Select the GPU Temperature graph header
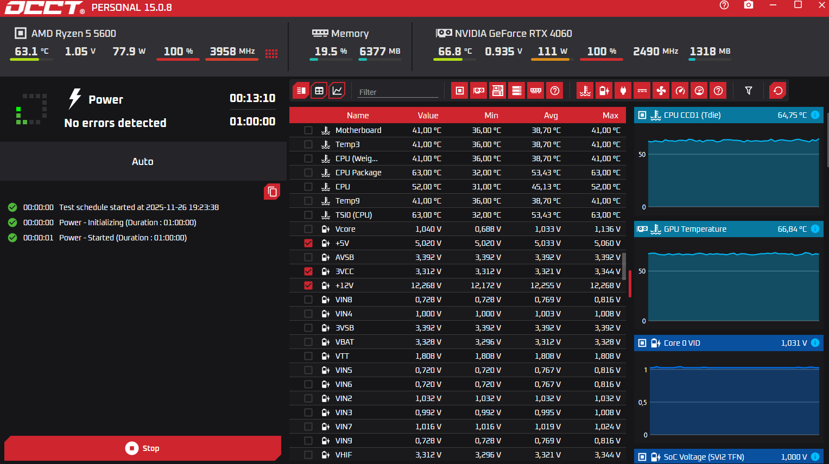 coord(729,229)
